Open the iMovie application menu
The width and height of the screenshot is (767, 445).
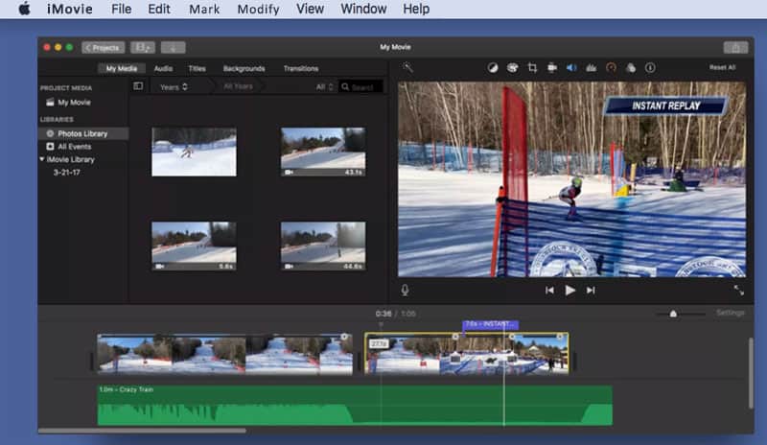69,9
